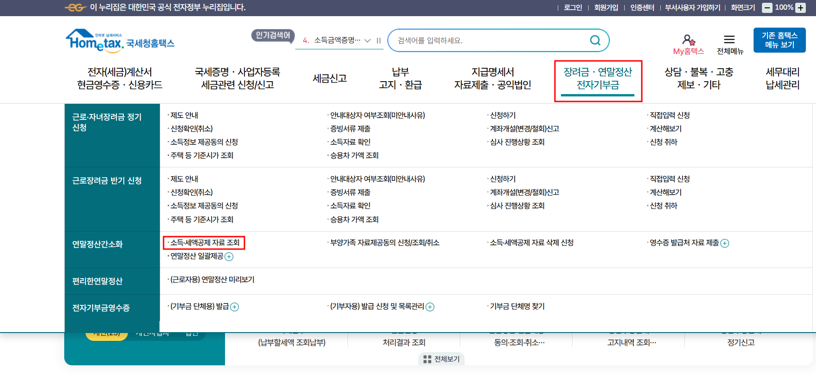Click the Hometax logo
Image resolution: width=816 pixels, height=387 pixels.
click(120, 41)
